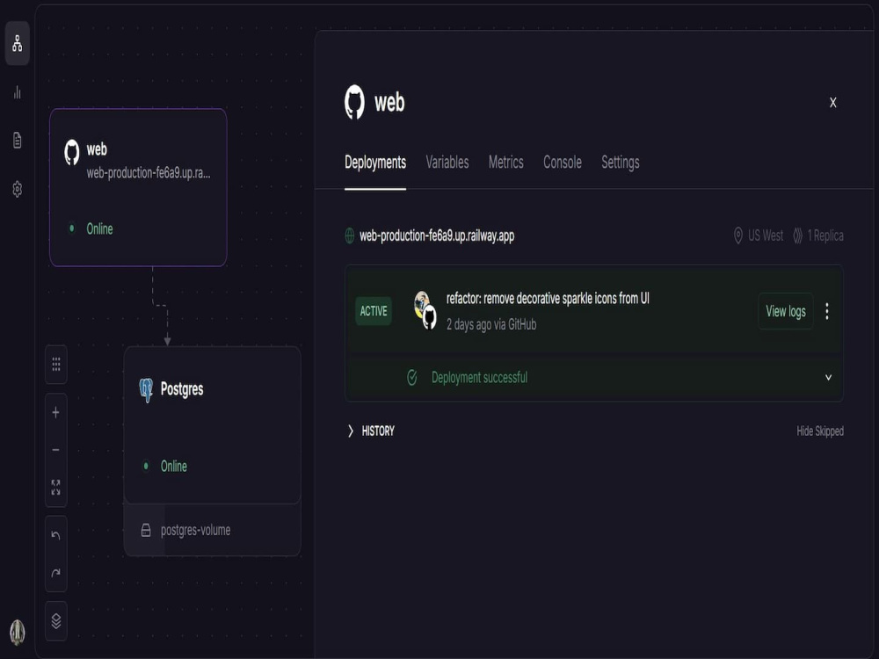Click the Deployment successful checkmark icon
The height and width of the screenshot is (659, 879).
[412, 378]
